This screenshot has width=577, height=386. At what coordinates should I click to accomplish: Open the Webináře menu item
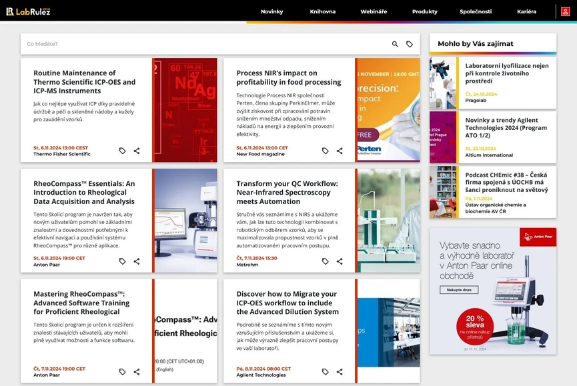[x=374, y=11]
